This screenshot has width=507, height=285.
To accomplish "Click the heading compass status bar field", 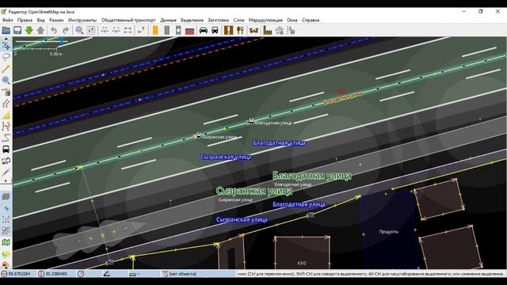I will pyautogui.click(x=88, y=274).
